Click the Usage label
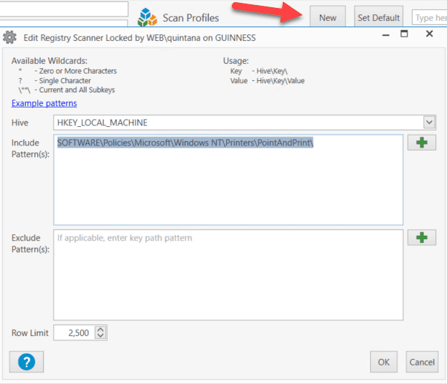This screenshot has height=384, width=447. click(236, 61)
